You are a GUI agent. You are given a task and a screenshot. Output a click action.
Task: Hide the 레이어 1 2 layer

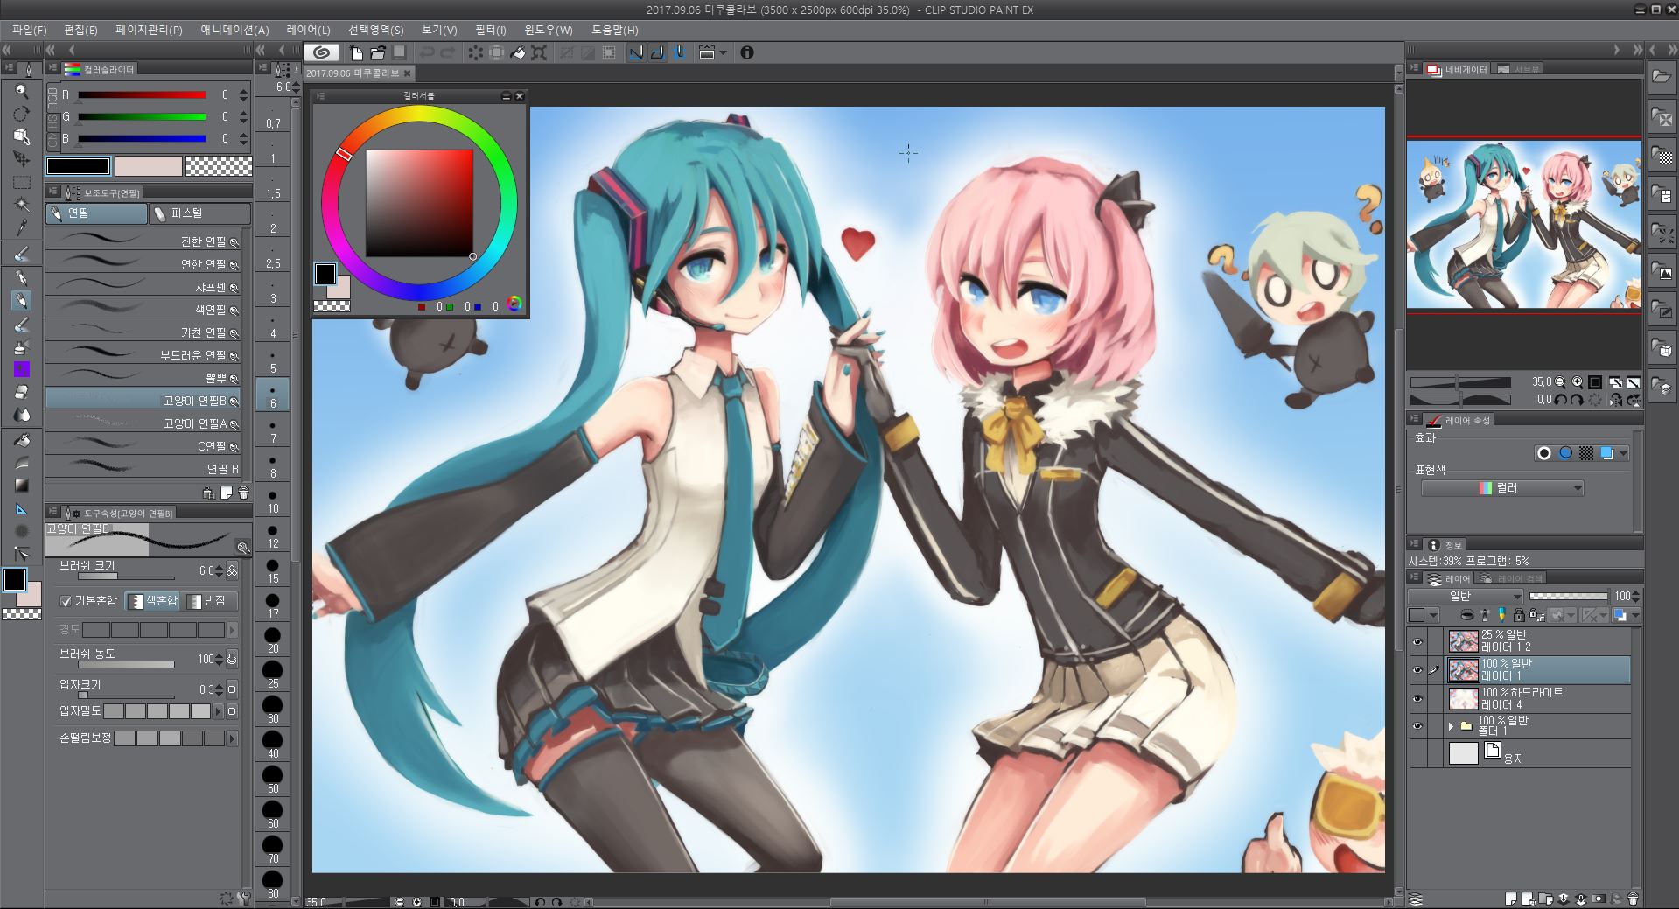(1417, 642)
